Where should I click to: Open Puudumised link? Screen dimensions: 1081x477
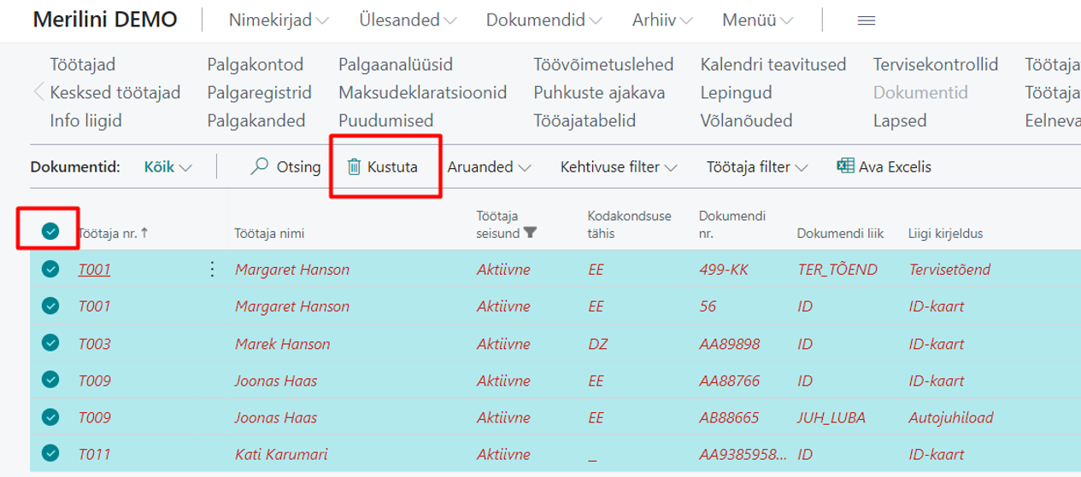[x=386, y=120]
